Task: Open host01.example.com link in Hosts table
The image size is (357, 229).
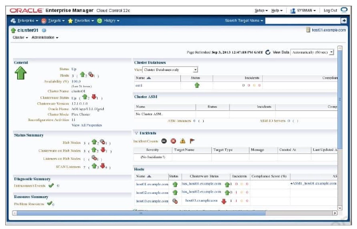Action: pos(152,184)
